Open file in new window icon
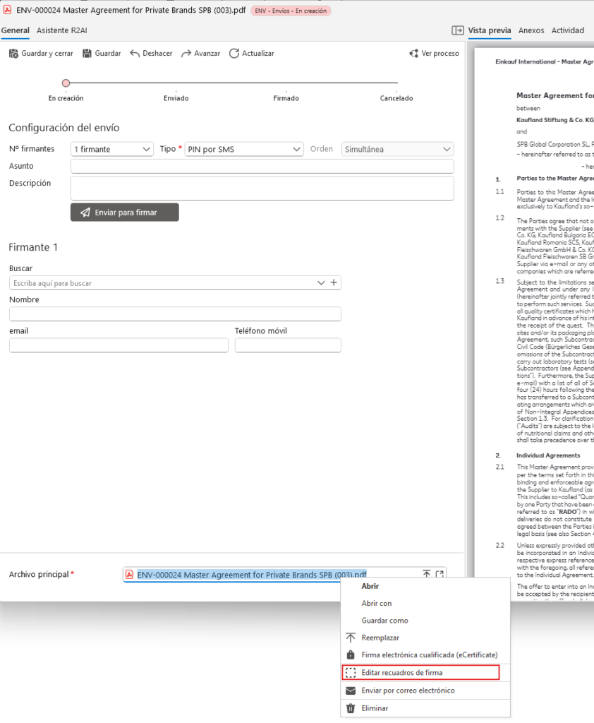 pos(440,575)
